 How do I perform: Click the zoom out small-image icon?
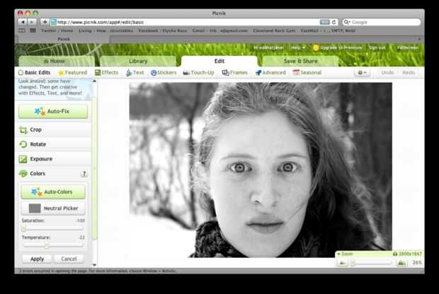click(x=342, y=263)
